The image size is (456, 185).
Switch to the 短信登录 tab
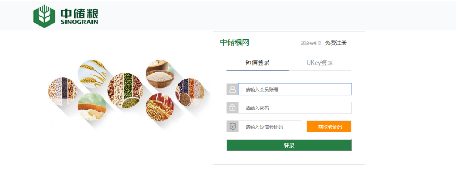point(258,63)
